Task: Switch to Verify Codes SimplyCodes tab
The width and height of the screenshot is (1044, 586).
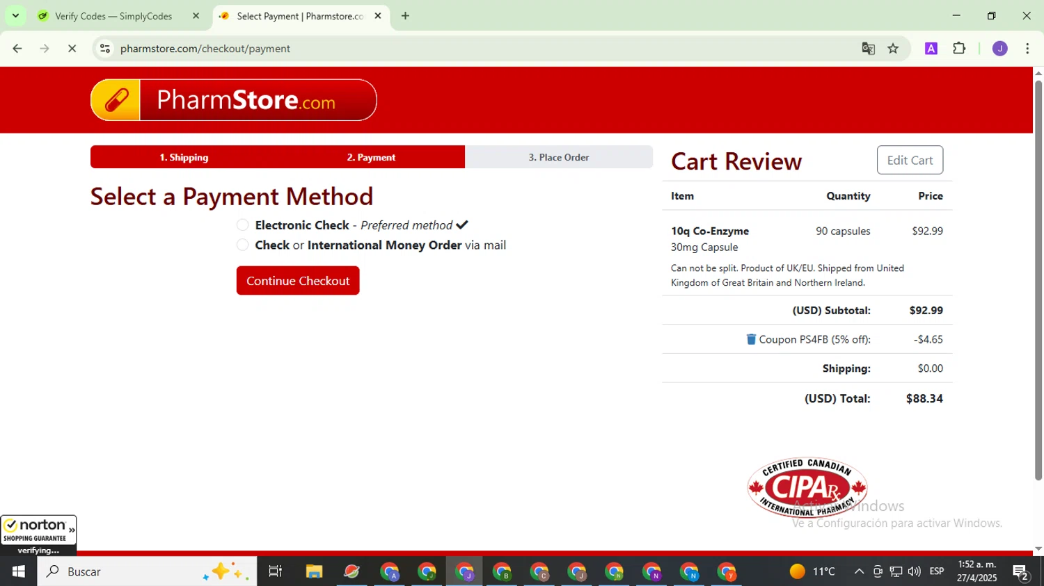Action: click(x=113, y=16)
